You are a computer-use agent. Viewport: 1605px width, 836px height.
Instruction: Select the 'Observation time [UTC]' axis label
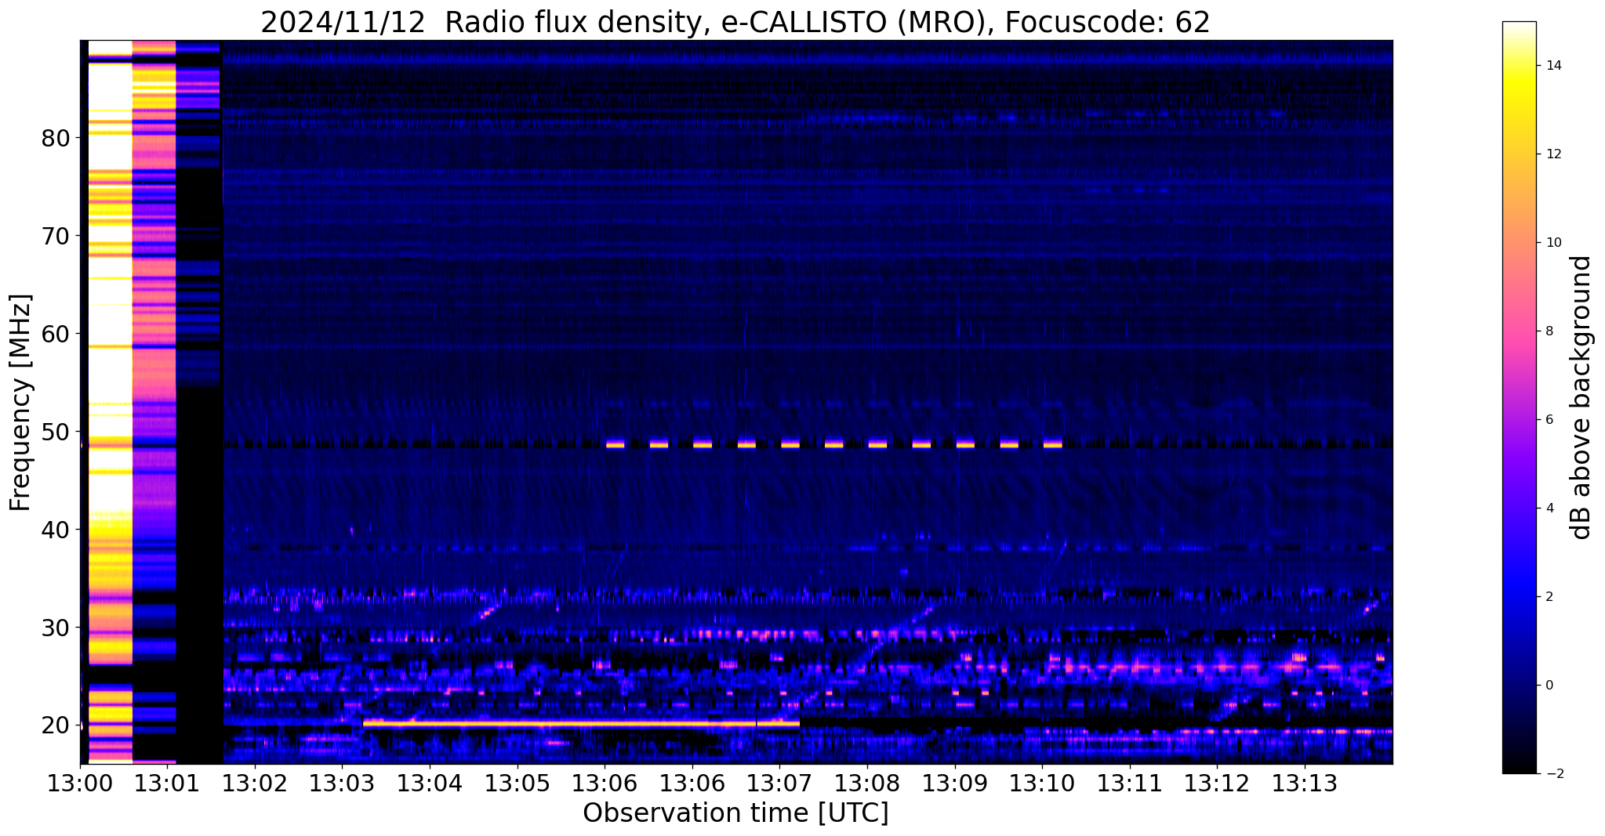[x=735, y=813]
